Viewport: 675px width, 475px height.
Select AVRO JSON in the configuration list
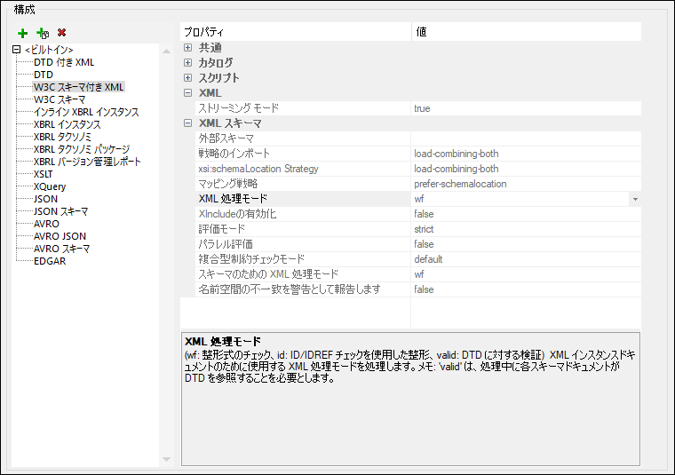[60, 236]
